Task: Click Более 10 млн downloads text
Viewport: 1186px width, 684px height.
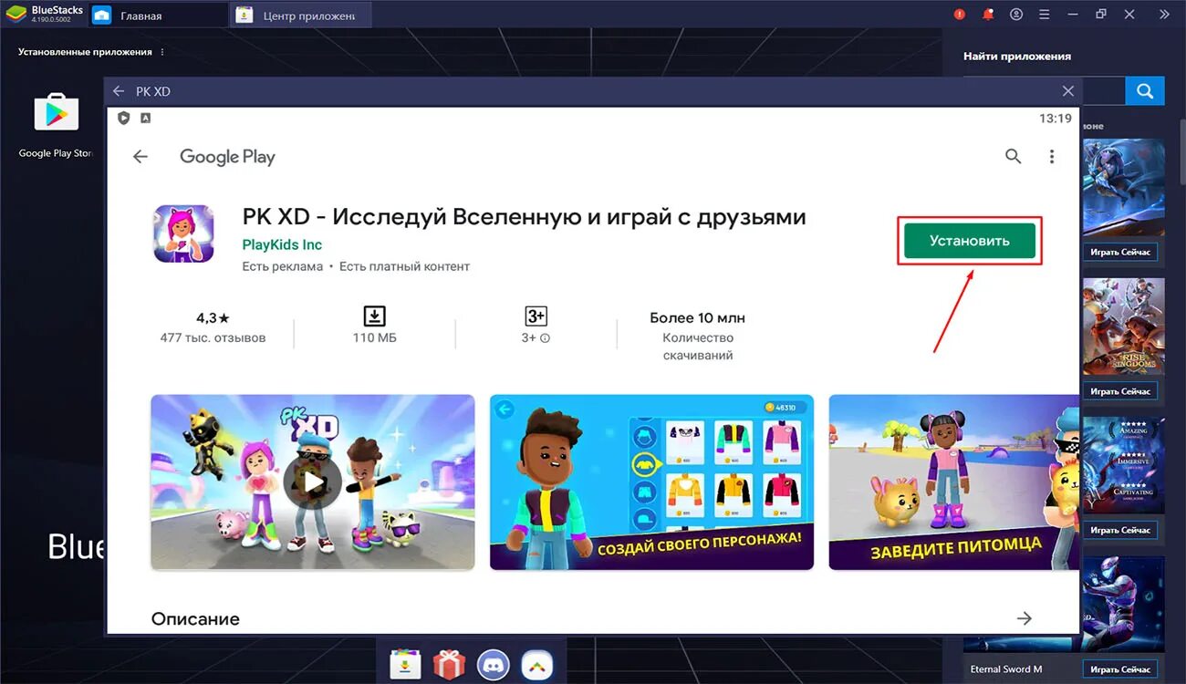Action: (697, 318)
